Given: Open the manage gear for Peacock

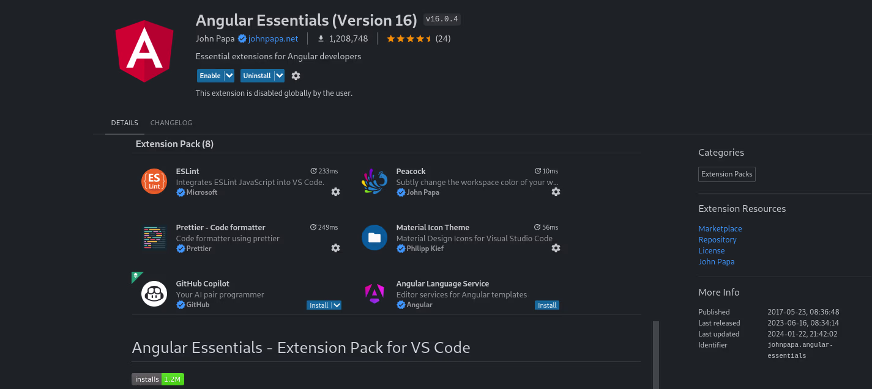Looking at the screenshot, I should (556, 192).
